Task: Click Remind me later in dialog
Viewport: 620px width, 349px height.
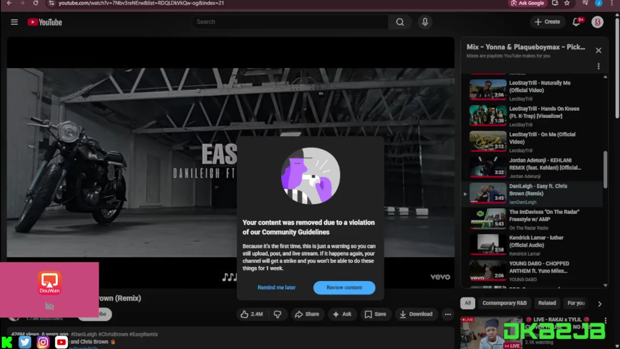Action: pyautogui.click(x=277, y=287)
